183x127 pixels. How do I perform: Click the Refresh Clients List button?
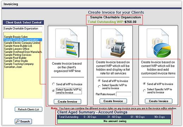pos(29,109)
